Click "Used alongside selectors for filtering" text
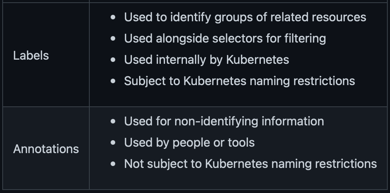Viewport: 390px width, 193px height. 225,38
